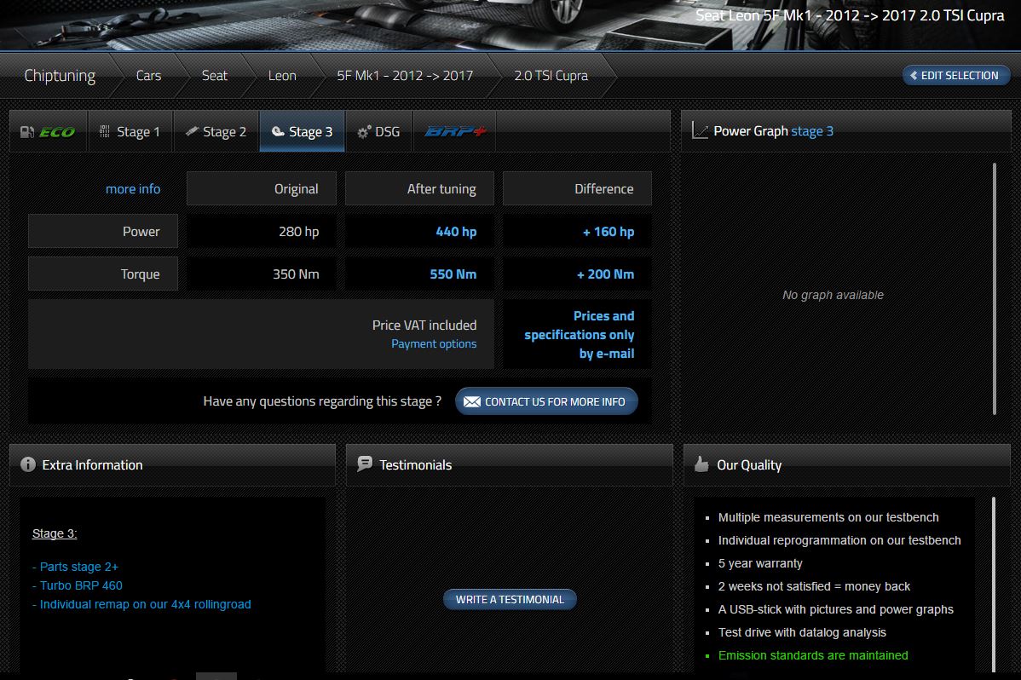Click the + 200 Nm difference value
The width and height of the screenshot is (1021, 680).
tap(605, 274)
